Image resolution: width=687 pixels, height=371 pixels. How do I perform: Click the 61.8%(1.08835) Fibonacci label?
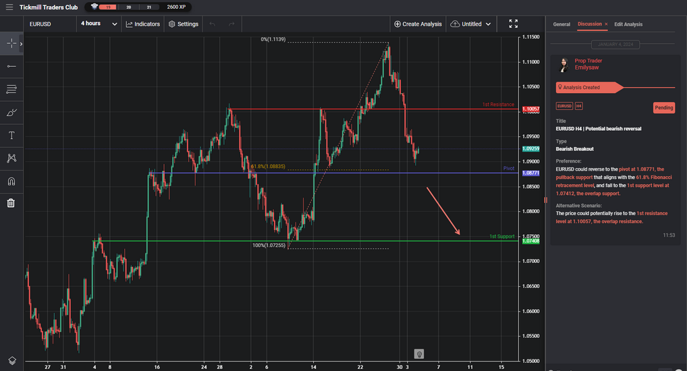click(268, 167)
